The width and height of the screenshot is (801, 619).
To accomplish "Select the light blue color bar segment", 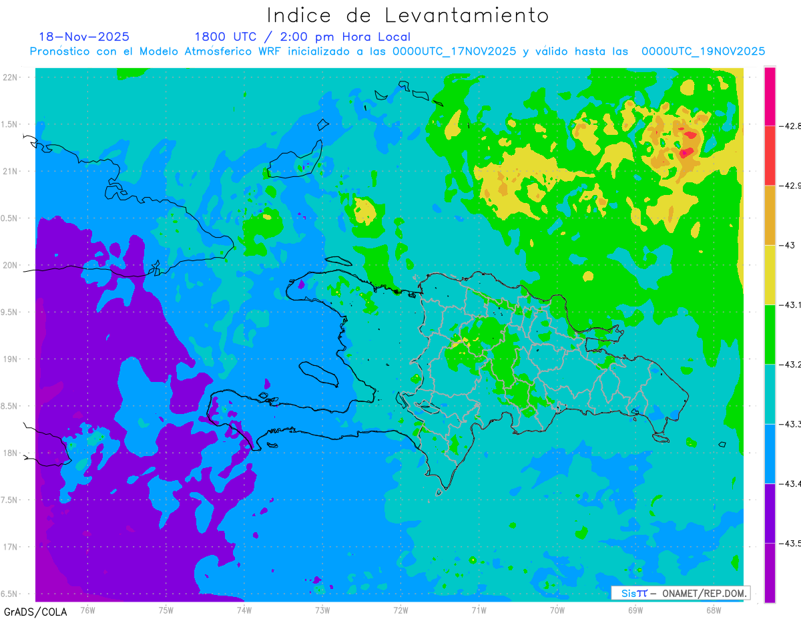I will [770, 453].
